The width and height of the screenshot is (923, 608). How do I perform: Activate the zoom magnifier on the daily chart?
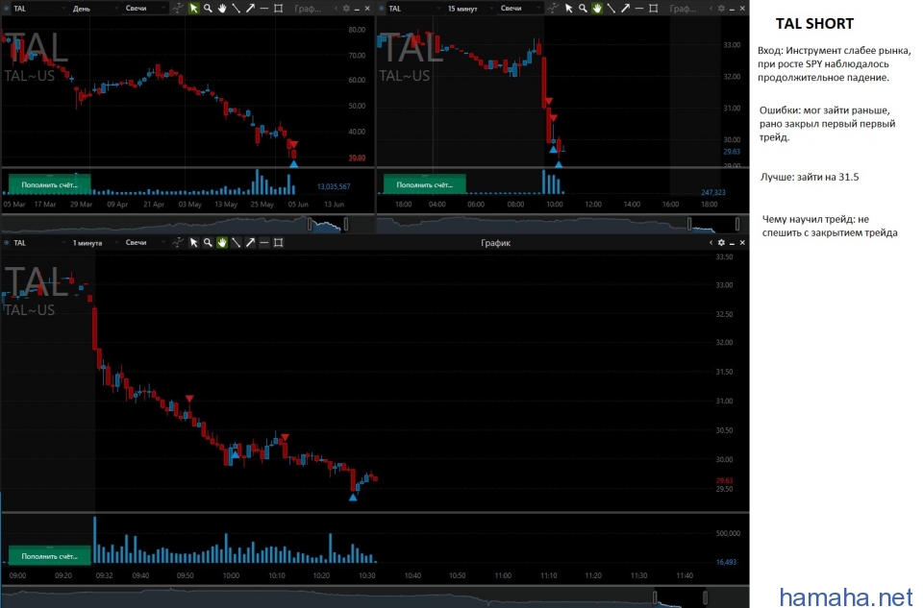pos(208,9)
